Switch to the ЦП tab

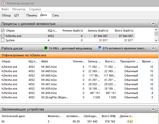[x=16, y=15]
